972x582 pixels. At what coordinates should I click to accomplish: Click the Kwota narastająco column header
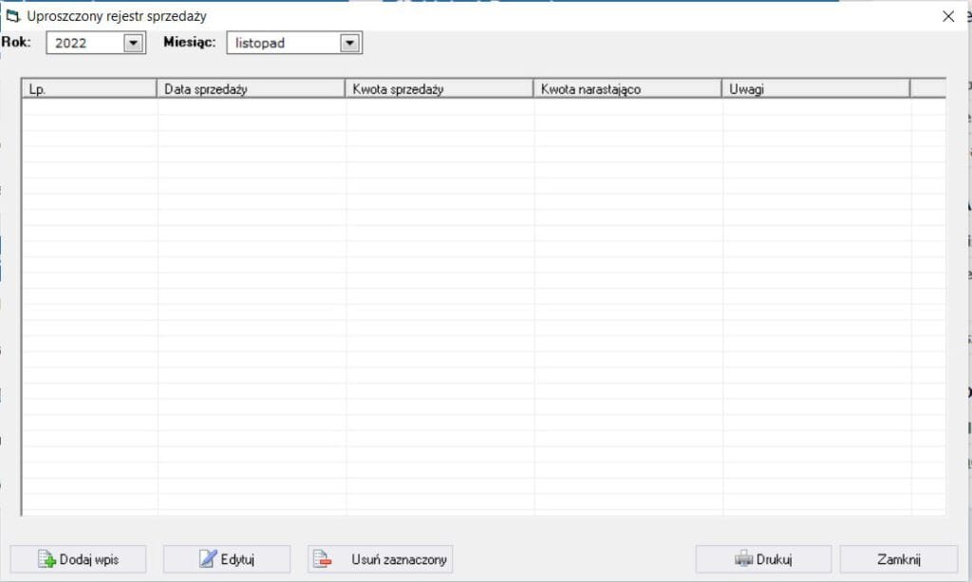(626, 88)
